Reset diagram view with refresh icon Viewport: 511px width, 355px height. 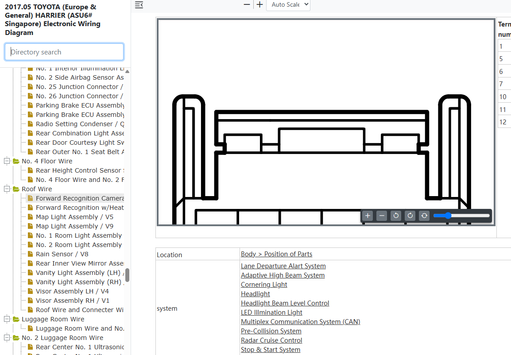coord(424,216)
